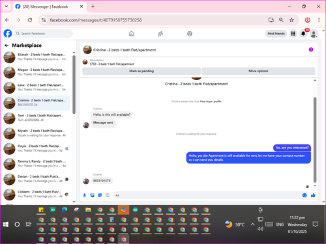Send a thumbs-up like
This screenshot has height=244, width=326.
pos(313,195)
